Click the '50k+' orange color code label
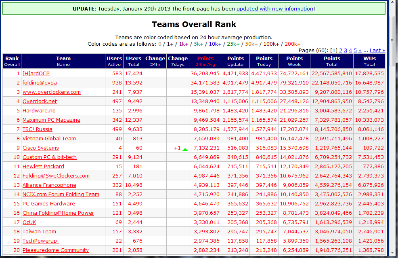Viewport: 398px width, 258px height. [251, 44]
